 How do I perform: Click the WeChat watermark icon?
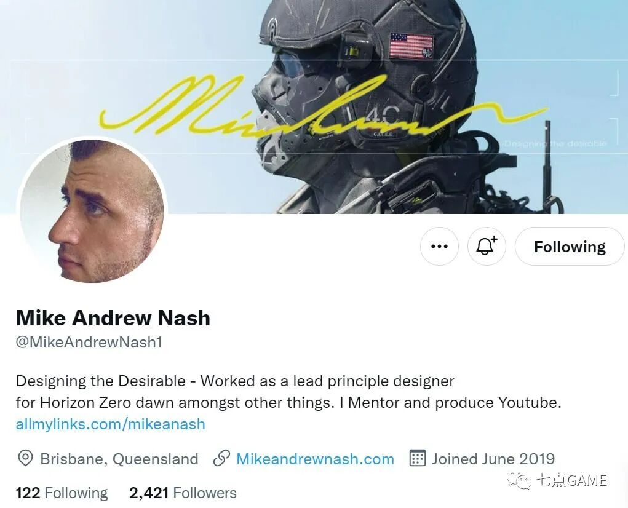click(x=519, y=480)
